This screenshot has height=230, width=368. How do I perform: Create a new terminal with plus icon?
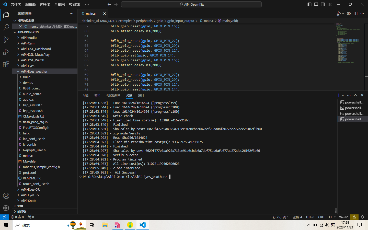(339, 95)
